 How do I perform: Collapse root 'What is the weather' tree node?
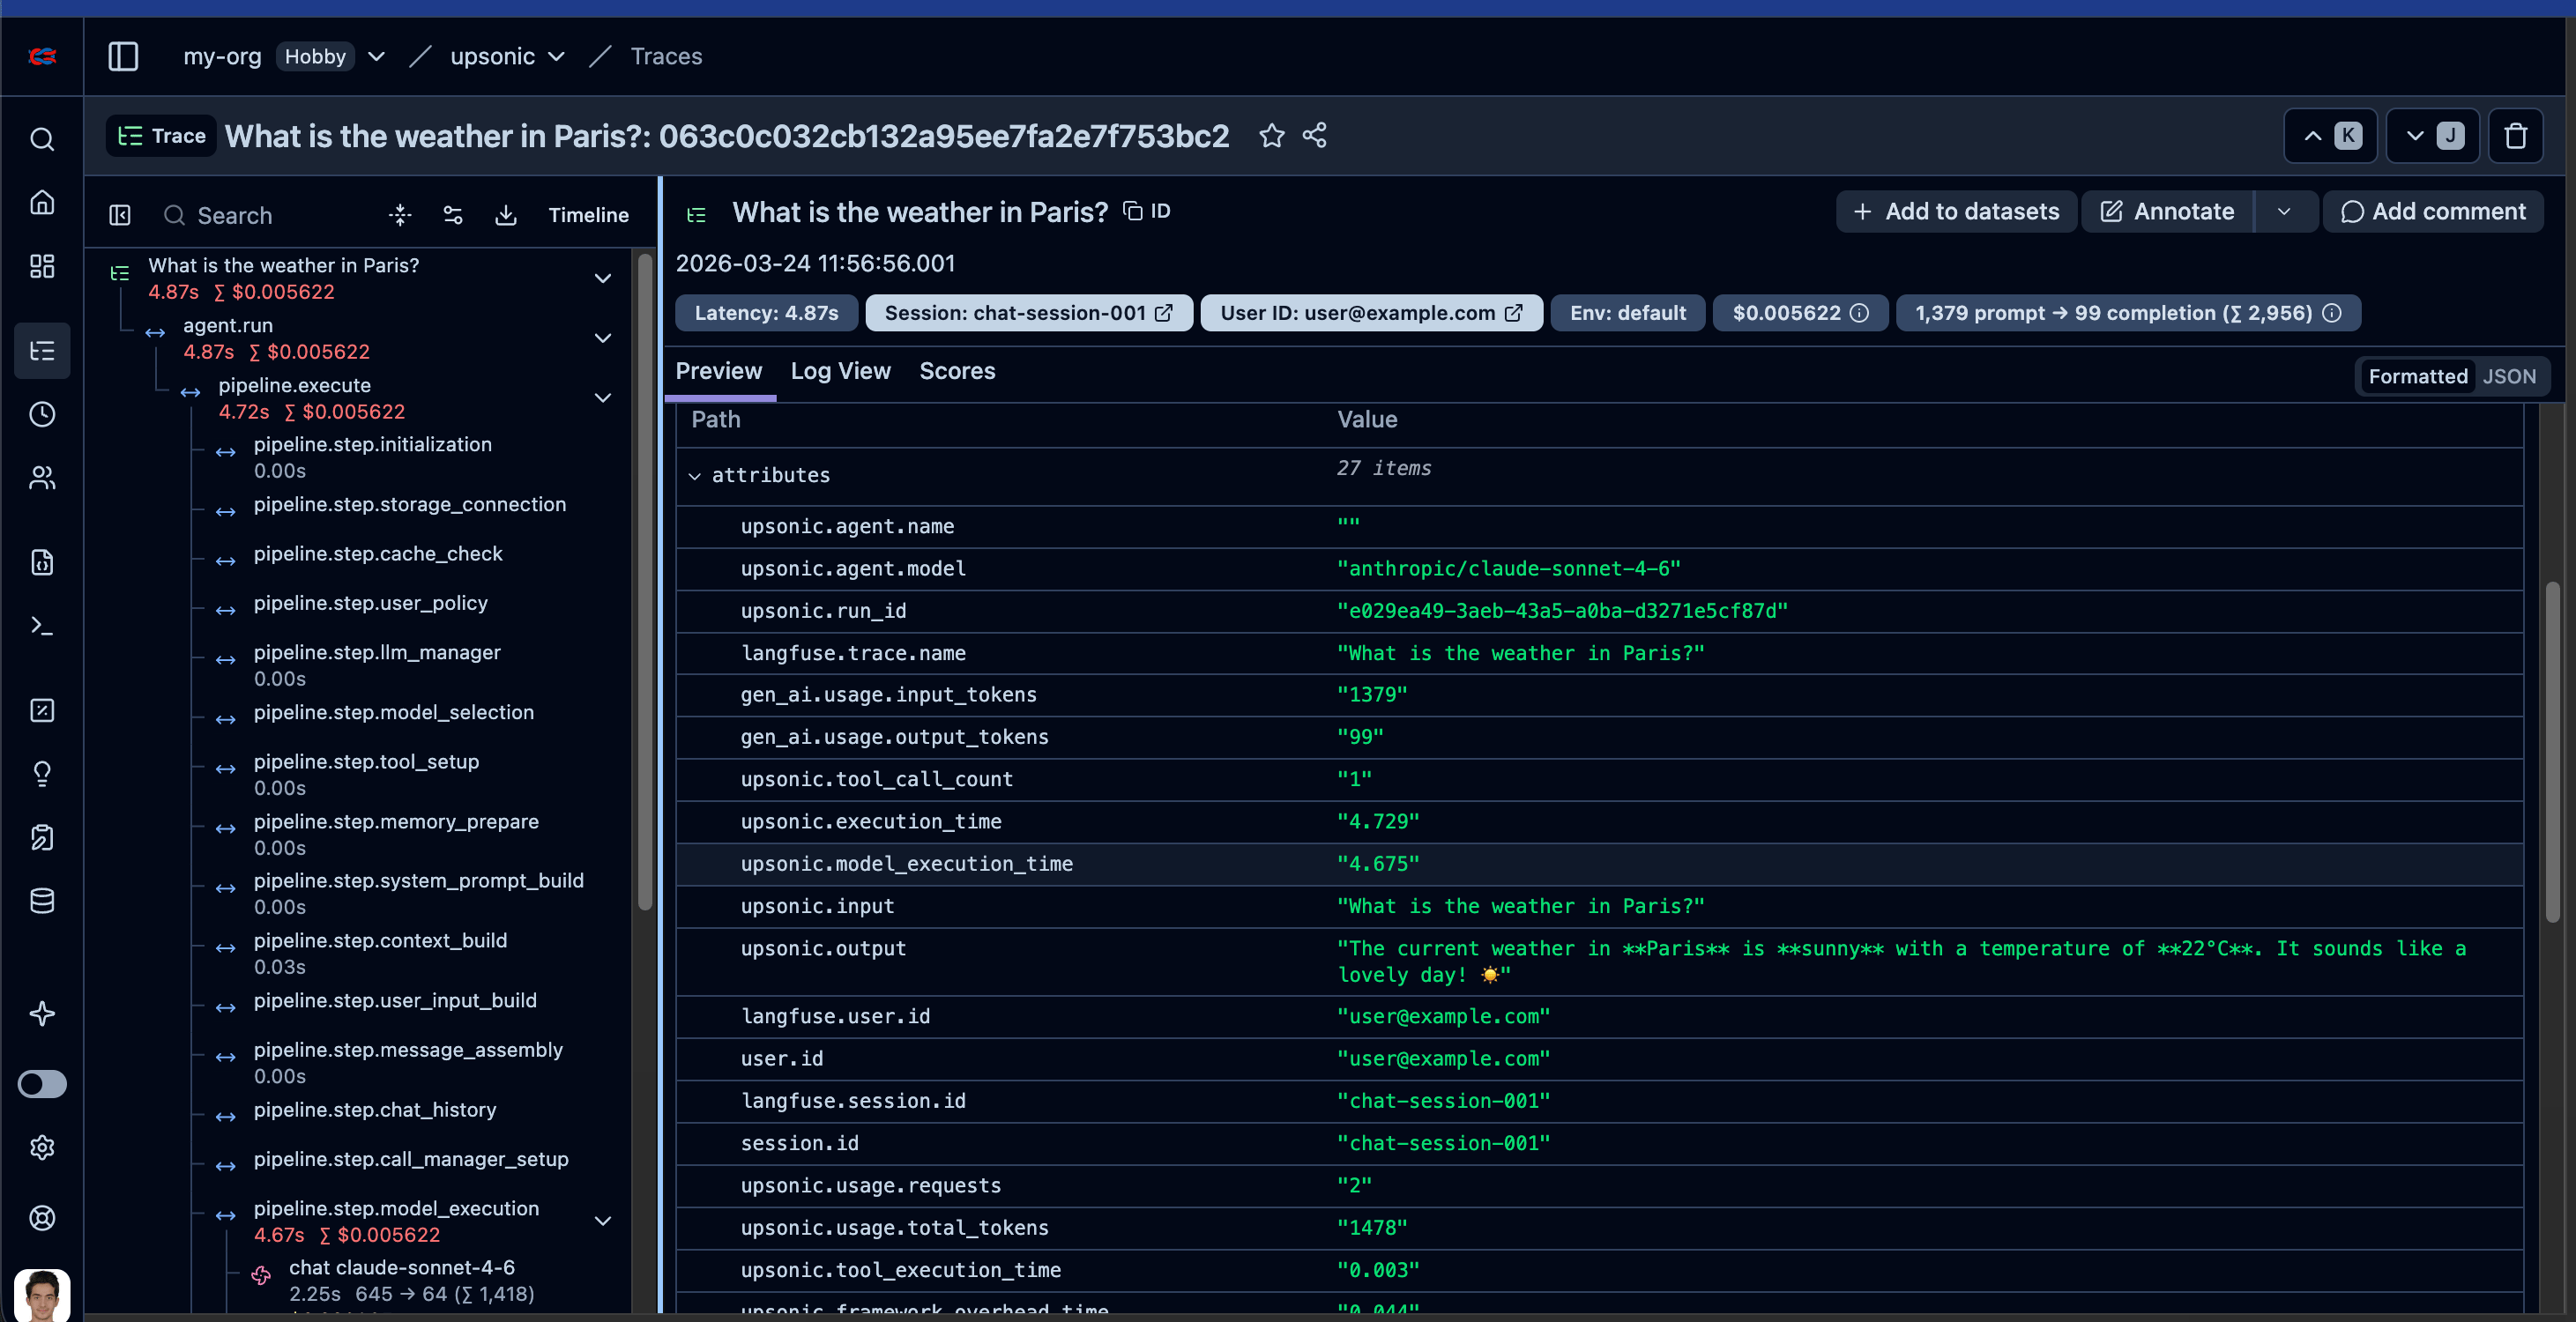coord(603,279)
